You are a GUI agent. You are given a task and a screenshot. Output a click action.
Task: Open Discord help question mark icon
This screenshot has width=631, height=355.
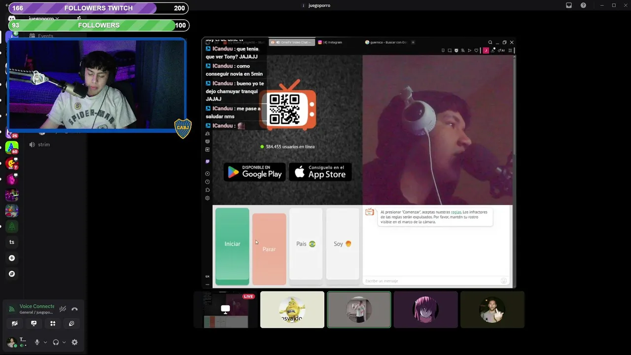click(x=584, y=5)
